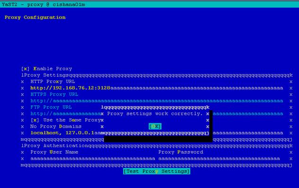Click the 'HTTPS Proxy URL' label
The width and height of the screenshot is (299, 188).
54,94
